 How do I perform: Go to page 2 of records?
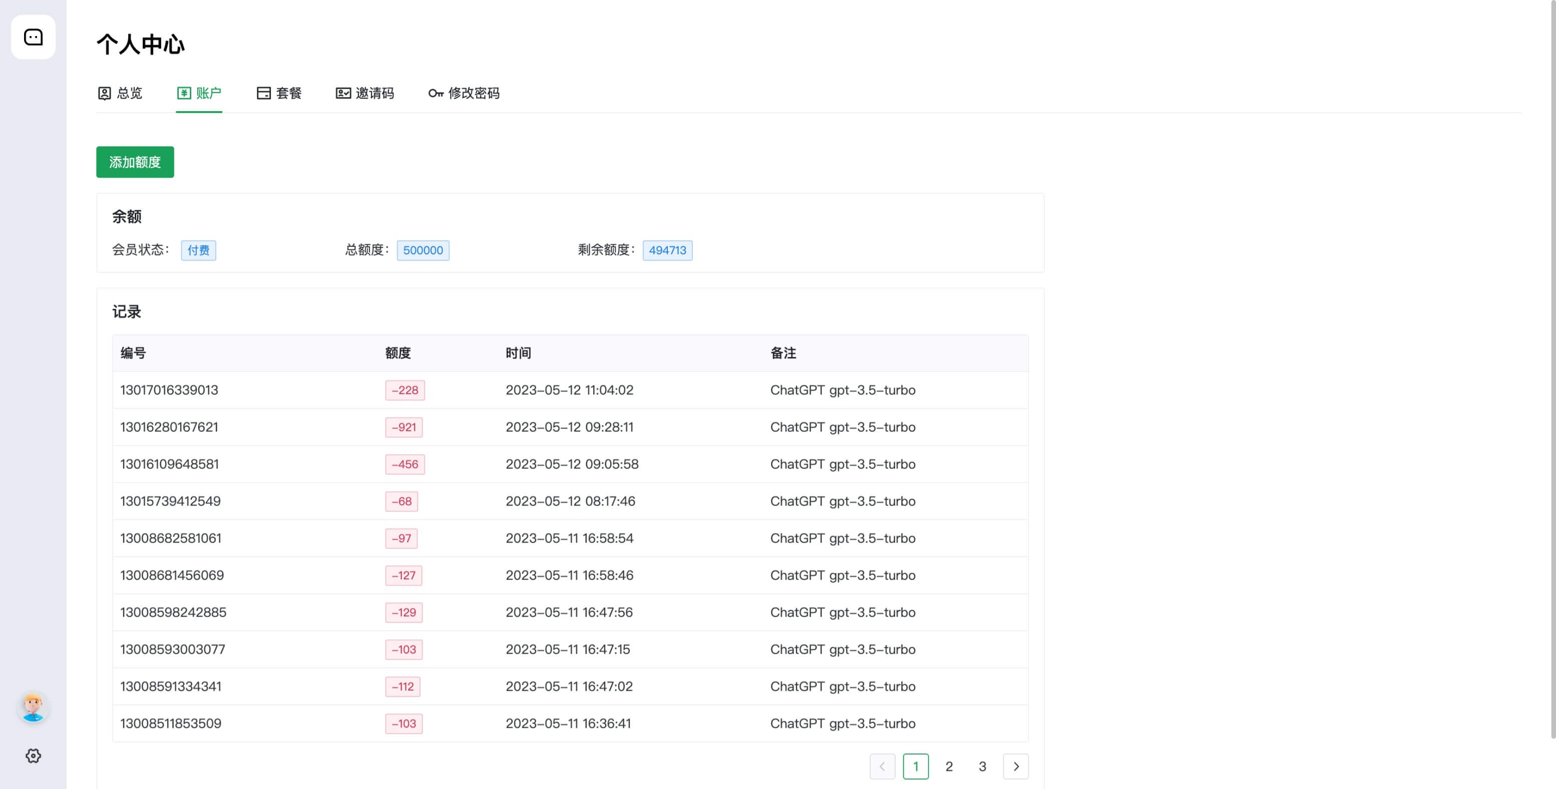click(x=949, y=766)
